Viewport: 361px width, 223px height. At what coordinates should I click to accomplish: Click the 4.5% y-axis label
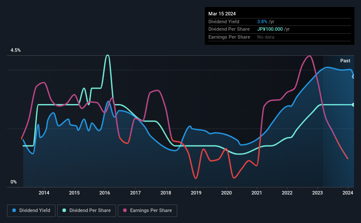[16, 50]
